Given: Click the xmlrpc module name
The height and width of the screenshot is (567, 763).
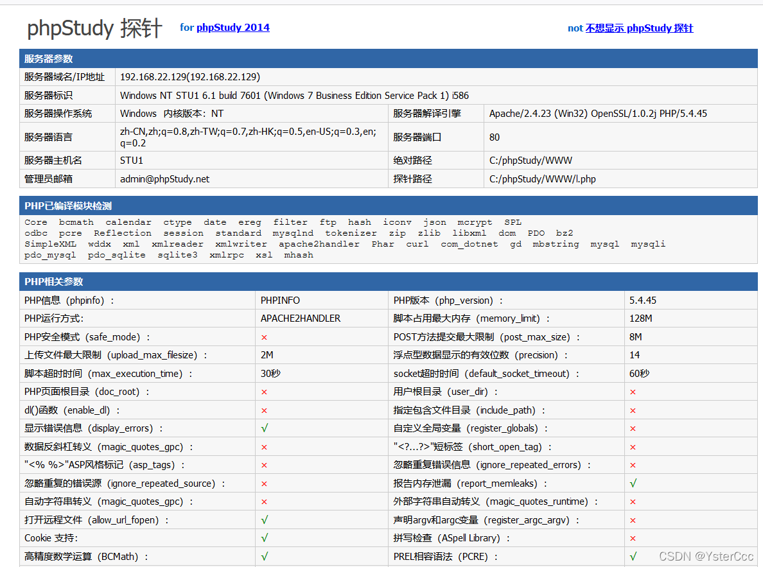Looking at the screenshot, I should (x=226, y=255).
